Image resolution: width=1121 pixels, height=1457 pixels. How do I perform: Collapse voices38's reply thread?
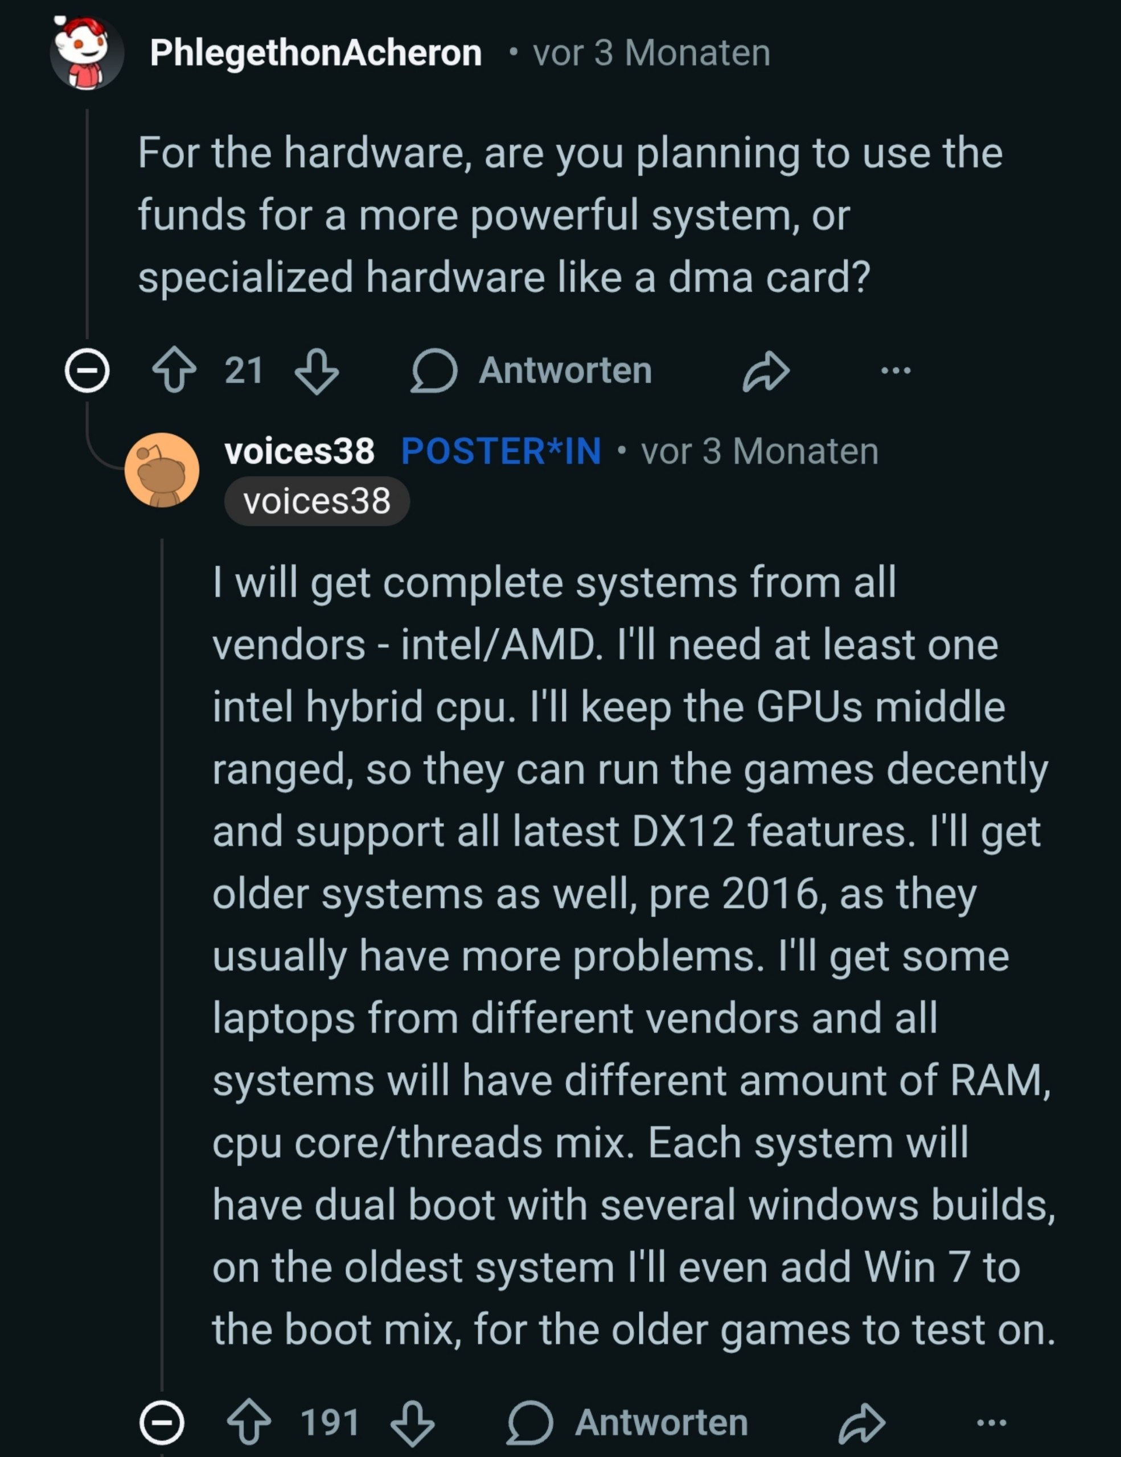(x=162, y=1423)
